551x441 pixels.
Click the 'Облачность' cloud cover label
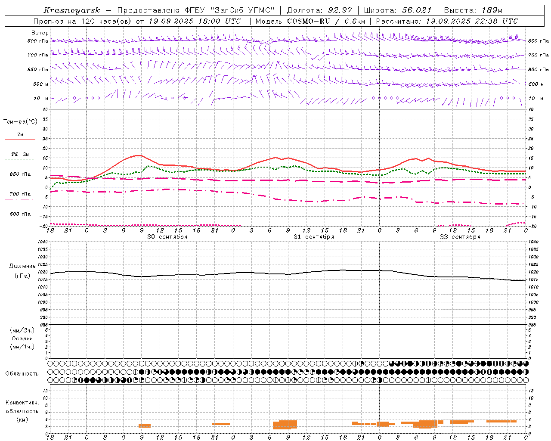22,374
